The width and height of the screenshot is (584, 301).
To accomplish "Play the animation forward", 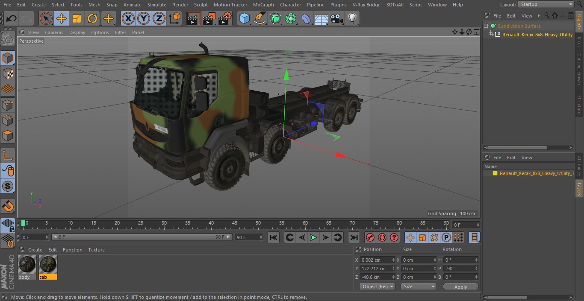I will 313,237.
